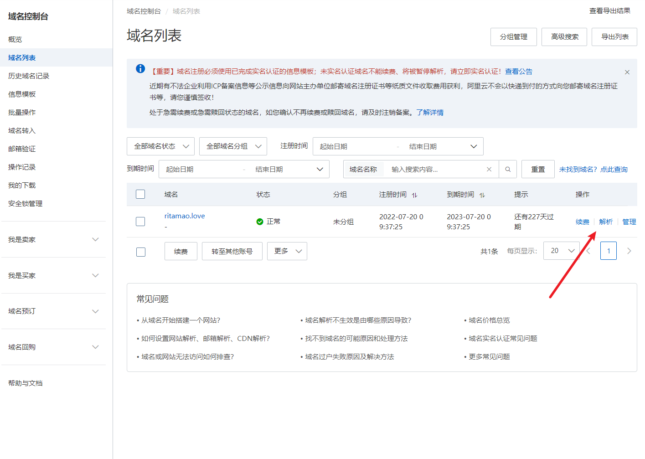The image size is (645, 459).
Task: Open the 到期时间 date range picker
Action: [x=244, y=169]
